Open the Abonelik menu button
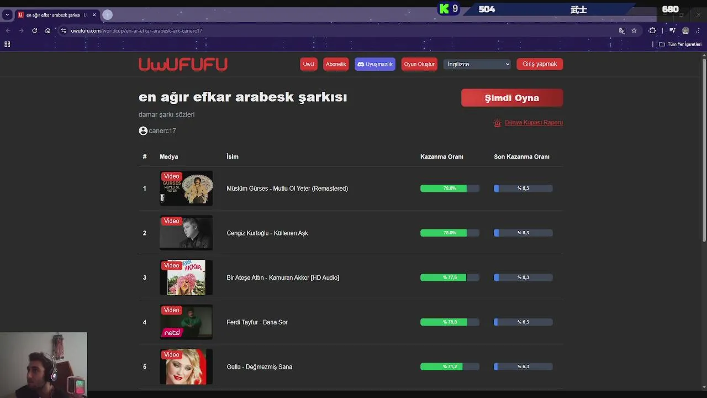Viewport: 707px width, 398px height. pos(335,64)
